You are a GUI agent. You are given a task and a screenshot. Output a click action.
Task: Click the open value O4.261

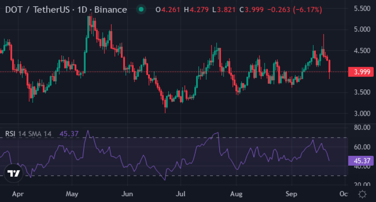(x=167, y=10)
